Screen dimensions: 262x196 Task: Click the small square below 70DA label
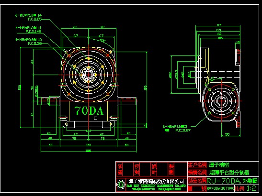pos(96,118)
